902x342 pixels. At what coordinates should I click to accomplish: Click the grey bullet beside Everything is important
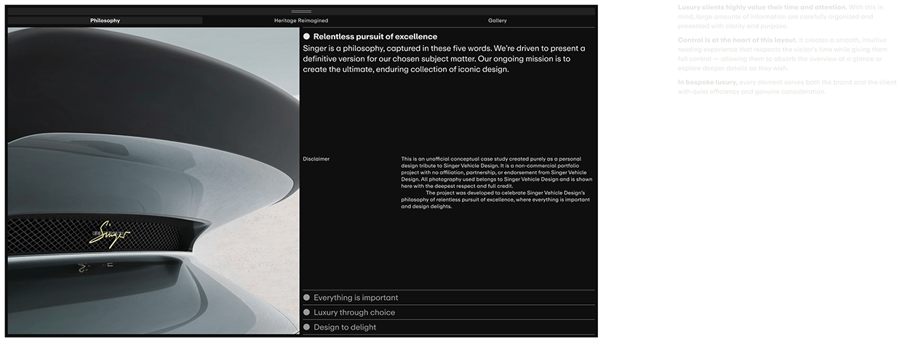click(x=307, y=298)
